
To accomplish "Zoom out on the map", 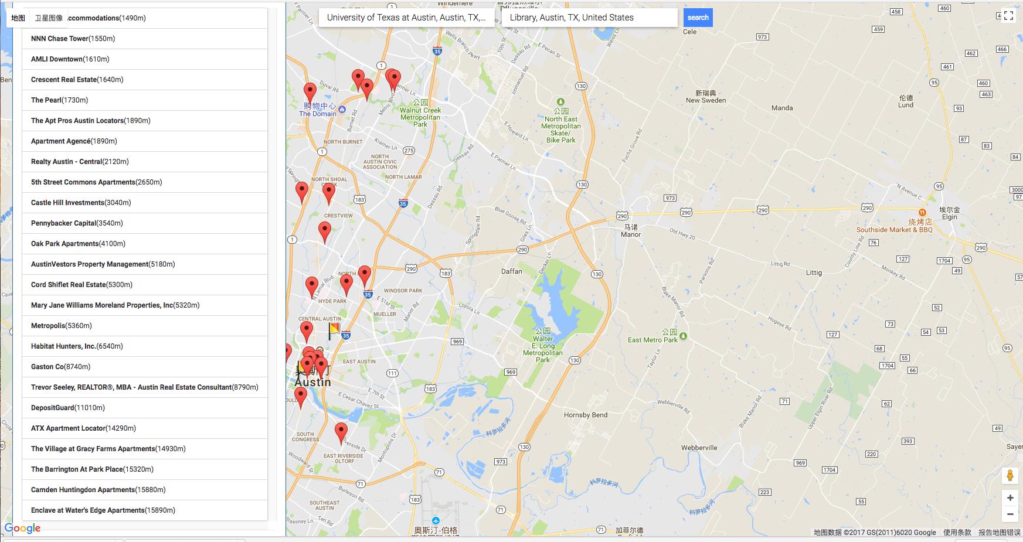I will pyautogui.click(x=1010, y=514).
